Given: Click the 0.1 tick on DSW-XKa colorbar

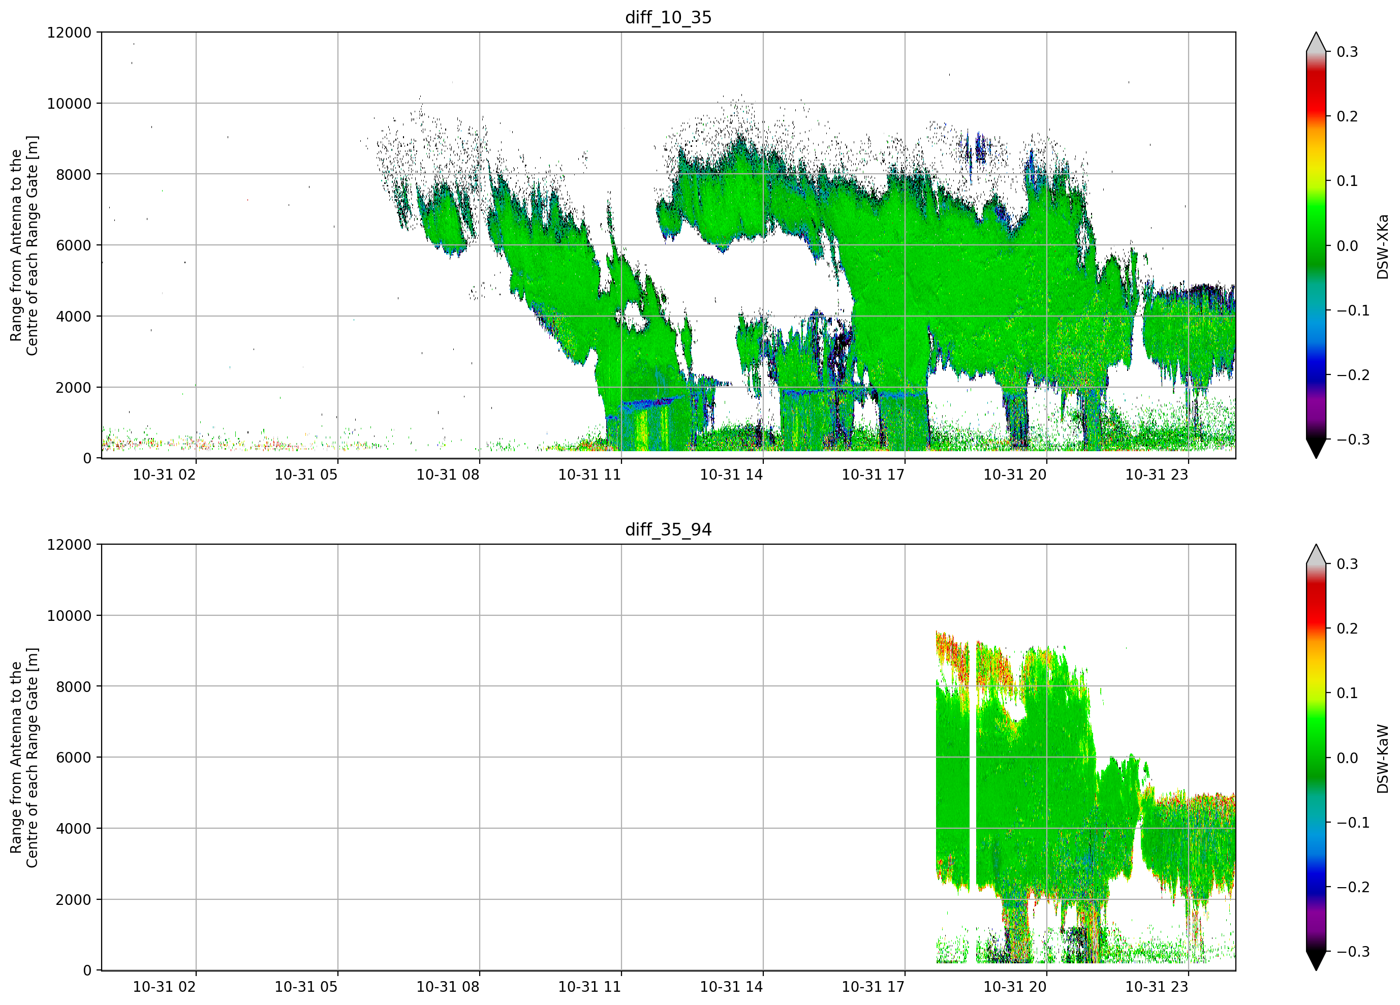Looking at the screenshot, I should [1348, 181].
